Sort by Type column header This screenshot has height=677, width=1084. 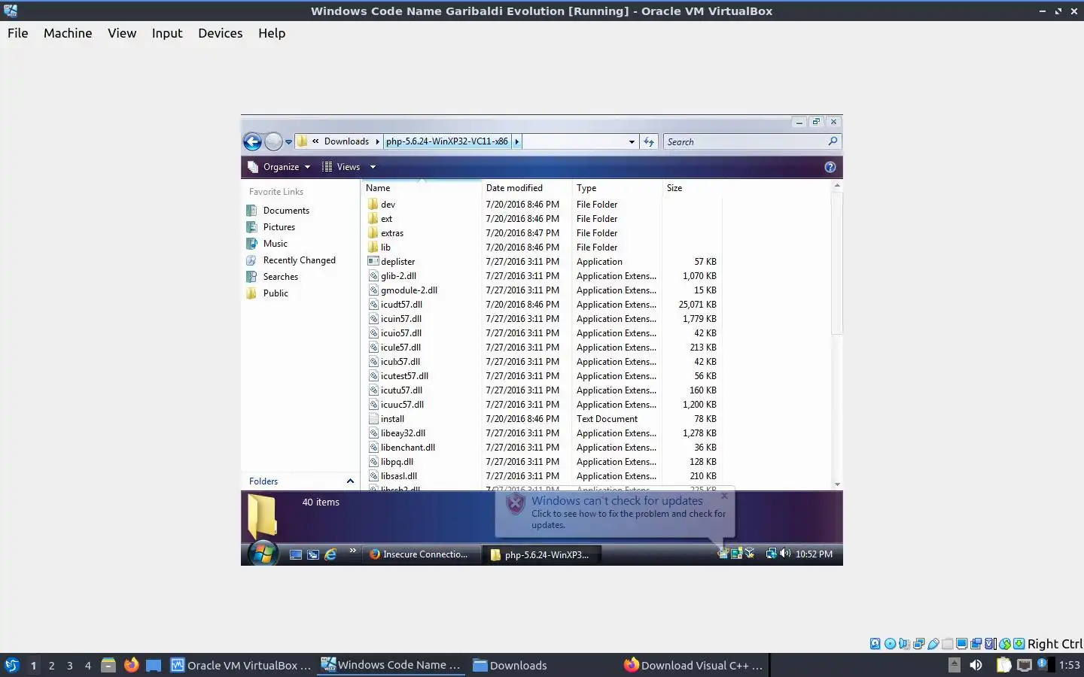click(x=617, y=188)
